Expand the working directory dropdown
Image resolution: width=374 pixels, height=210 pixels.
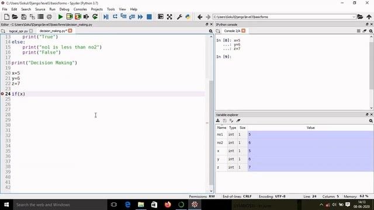click(x=354, y=17)
